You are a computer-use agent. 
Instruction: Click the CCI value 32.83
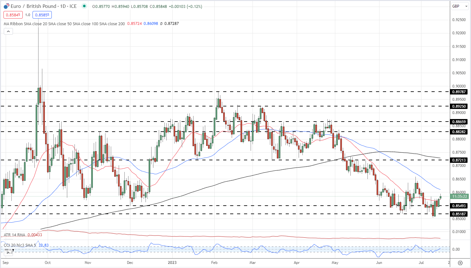point(44,245)
